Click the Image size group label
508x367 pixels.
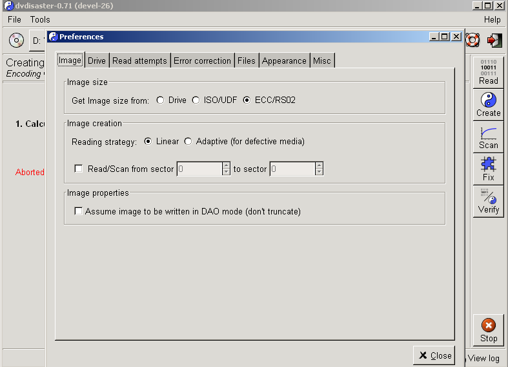[x=87, y=82]
